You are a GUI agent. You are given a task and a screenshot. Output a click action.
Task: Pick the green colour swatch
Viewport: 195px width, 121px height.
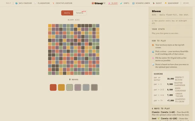(x=69, y=87)
